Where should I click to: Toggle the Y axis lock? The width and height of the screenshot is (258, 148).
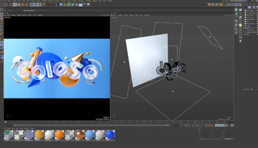[36, 5]
